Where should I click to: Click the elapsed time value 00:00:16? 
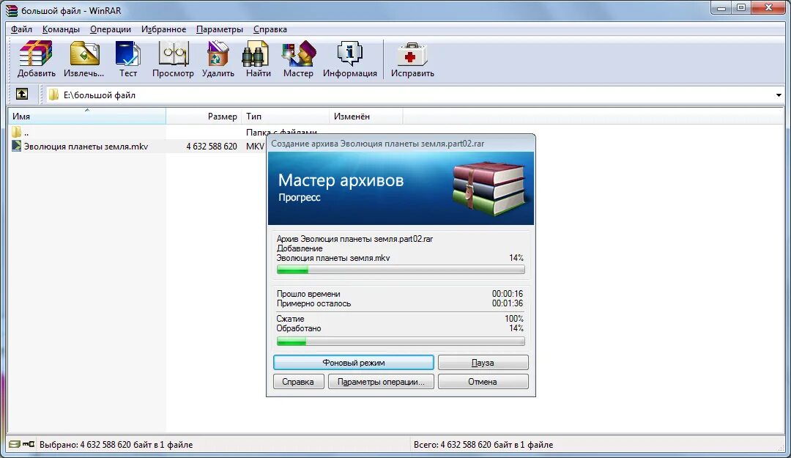tap(508, 294)
